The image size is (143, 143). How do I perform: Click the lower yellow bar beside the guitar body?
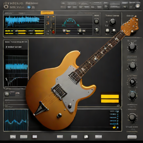click(x=110, y=101)
